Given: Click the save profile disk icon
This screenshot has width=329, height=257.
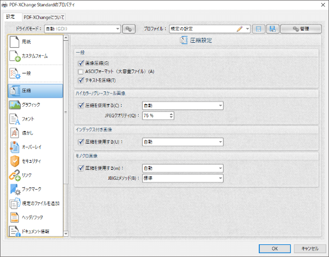Looking at the screenshot, I should [x=258, y=29].
